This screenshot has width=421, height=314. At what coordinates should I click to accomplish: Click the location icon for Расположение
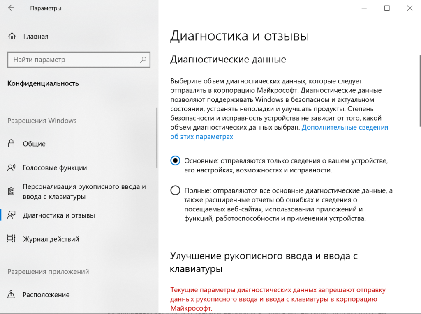pos(11,294)
